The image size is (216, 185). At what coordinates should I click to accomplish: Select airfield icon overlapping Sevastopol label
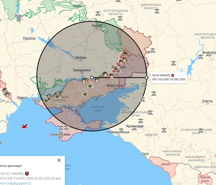point(61,135)
